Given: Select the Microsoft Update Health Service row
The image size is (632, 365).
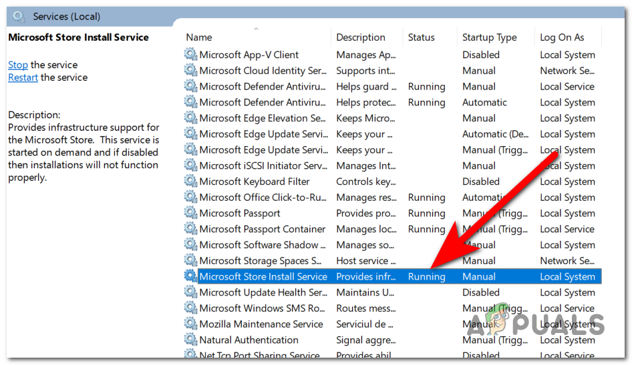Looking at the screenshot, I should click(x=262, y=293).
